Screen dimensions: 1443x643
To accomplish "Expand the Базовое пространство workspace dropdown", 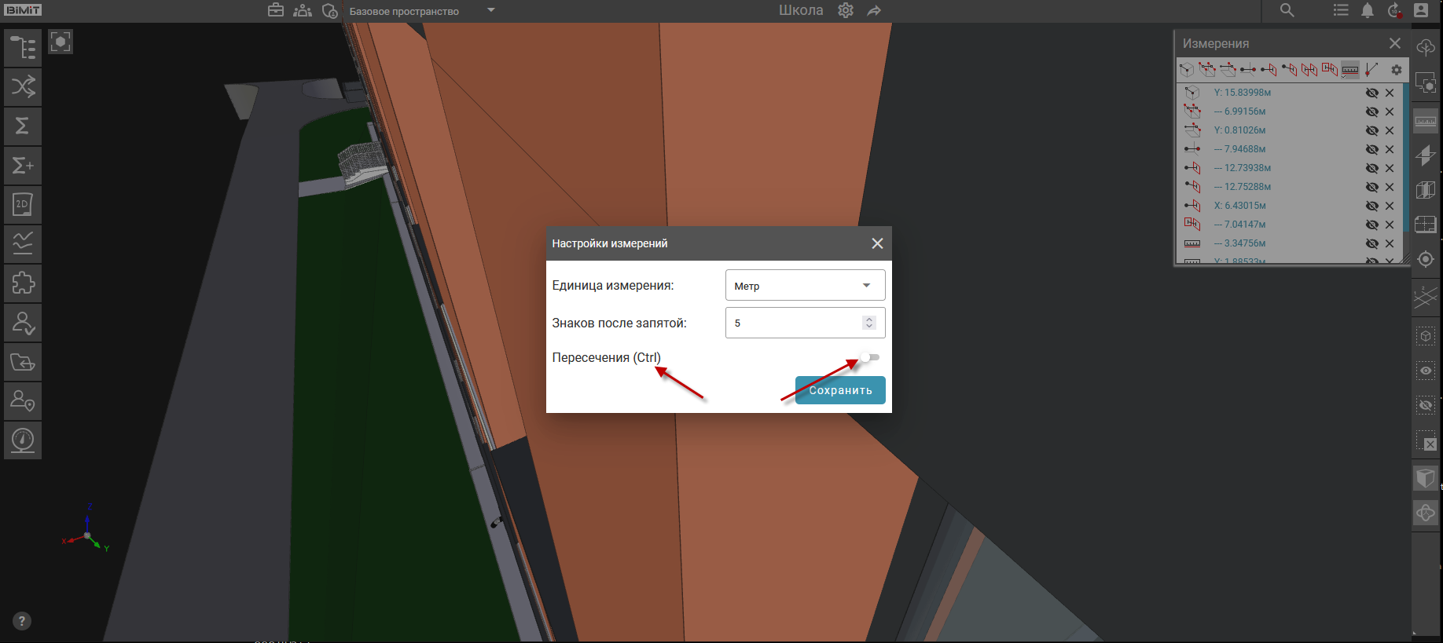I will pyautogui.click(x=491, y=10).
